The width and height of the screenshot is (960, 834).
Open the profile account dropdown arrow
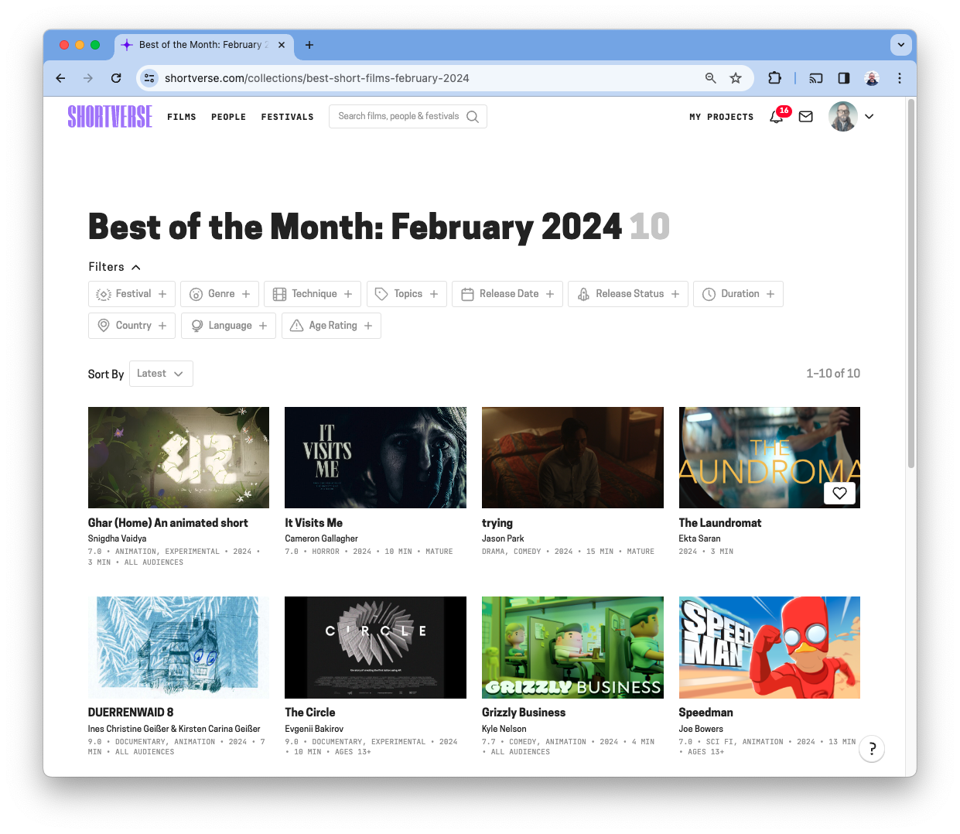click(x=869, y=117)
